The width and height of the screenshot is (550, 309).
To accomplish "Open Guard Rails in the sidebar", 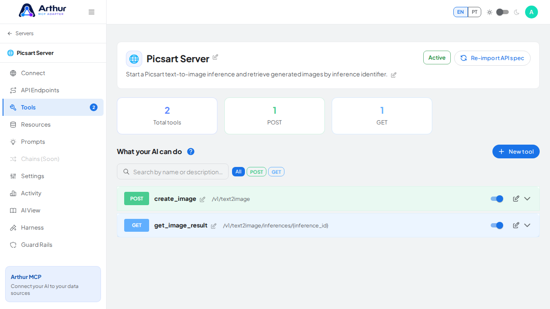I will coord(53,245).
